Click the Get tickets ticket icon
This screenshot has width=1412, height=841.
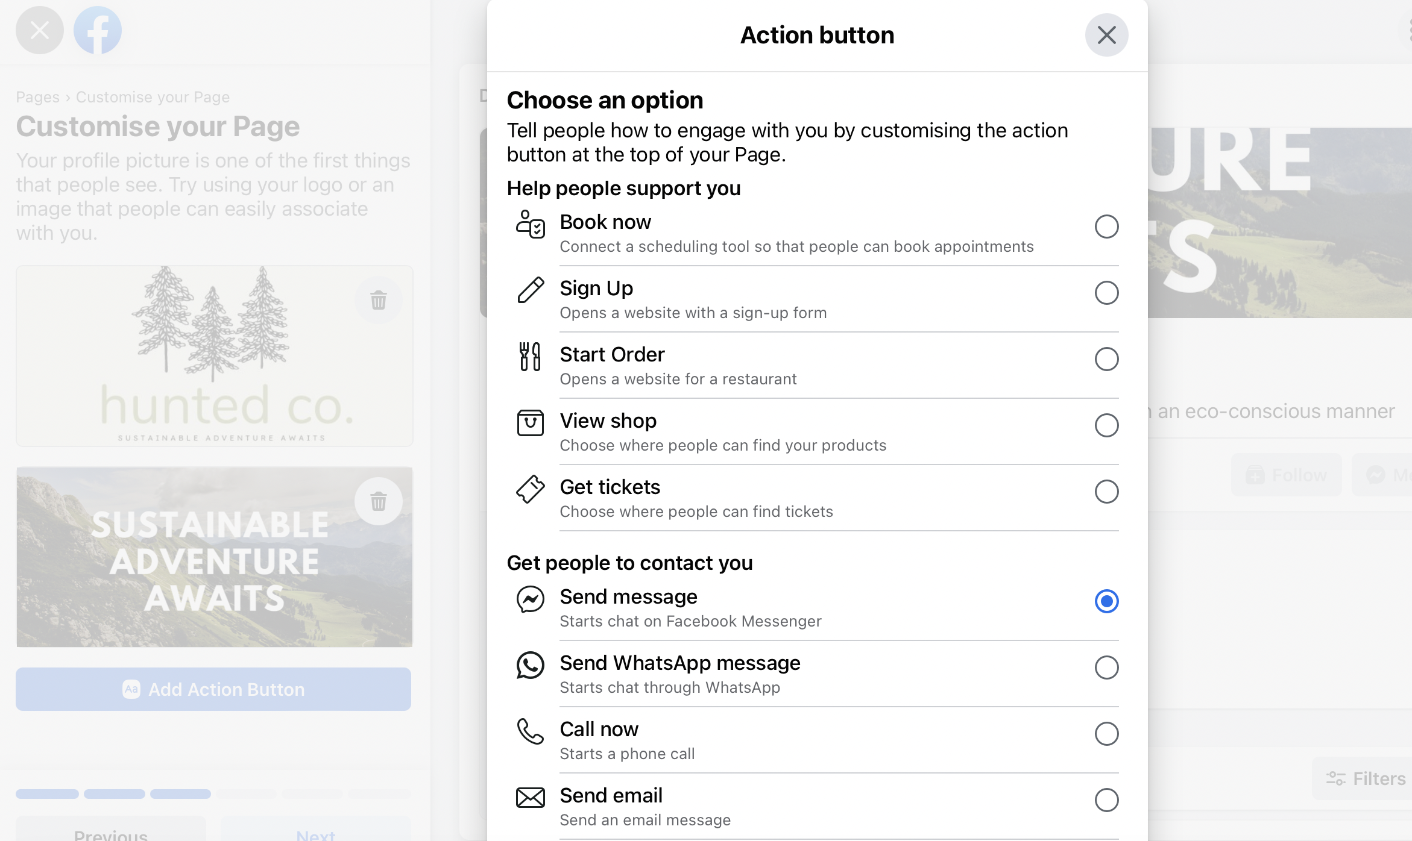point(531,489)
